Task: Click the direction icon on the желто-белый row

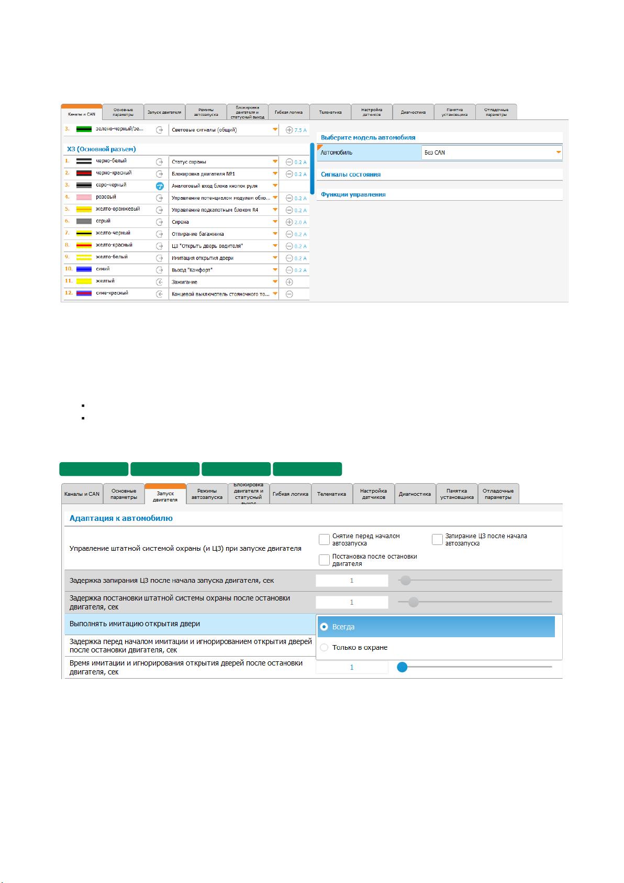Action: 160,258
